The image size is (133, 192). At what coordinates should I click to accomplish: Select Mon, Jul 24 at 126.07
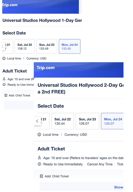coord(112,121)
